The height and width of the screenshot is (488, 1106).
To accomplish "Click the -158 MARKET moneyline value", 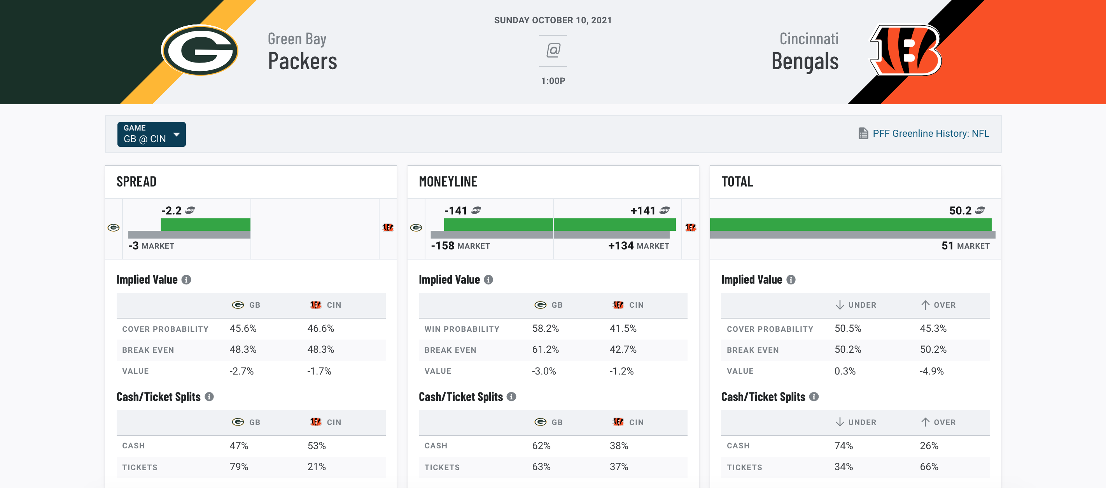I will (x=460, y=246).
